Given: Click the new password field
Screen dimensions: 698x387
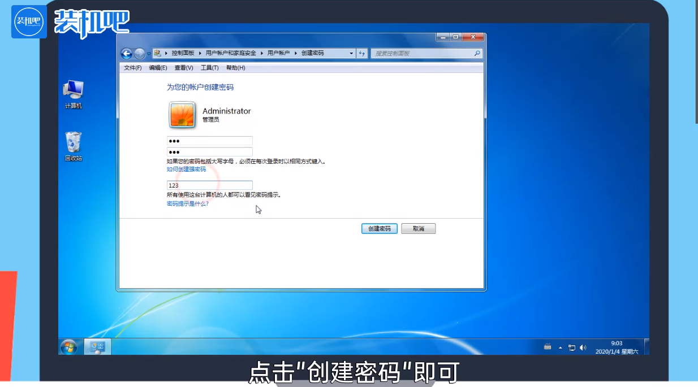Looking at the screenshot, I should coord(209,141).
